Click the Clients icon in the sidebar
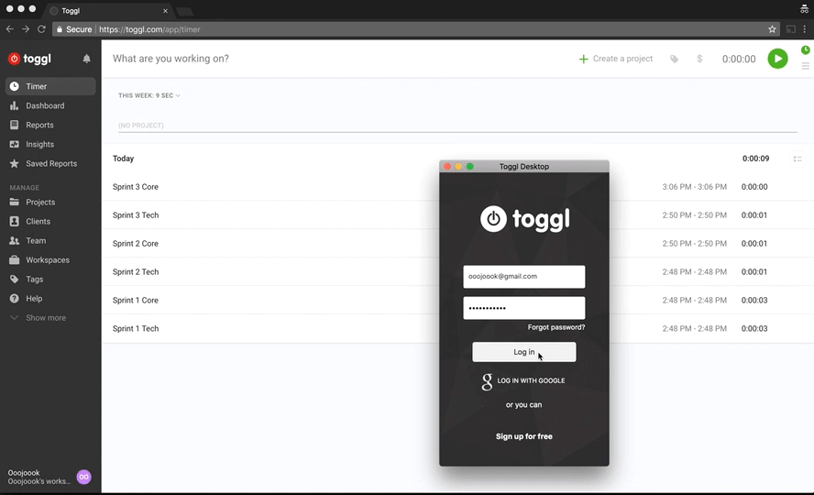 pos(15,221)
